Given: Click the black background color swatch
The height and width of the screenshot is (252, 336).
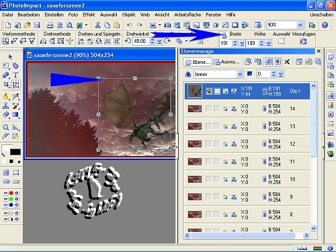Looking at the screenshot, I should 15,152.
